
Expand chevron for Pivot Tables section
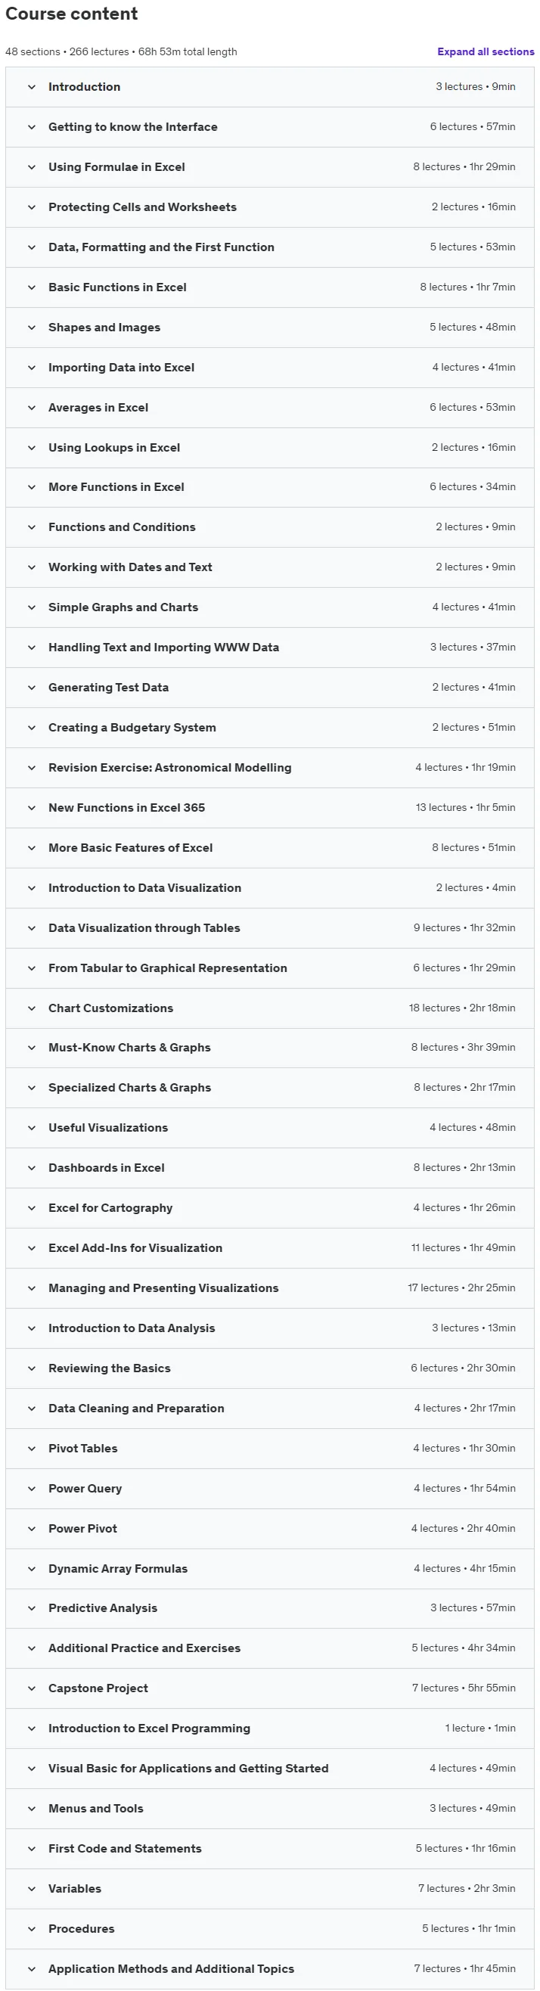pos(32,1449)
